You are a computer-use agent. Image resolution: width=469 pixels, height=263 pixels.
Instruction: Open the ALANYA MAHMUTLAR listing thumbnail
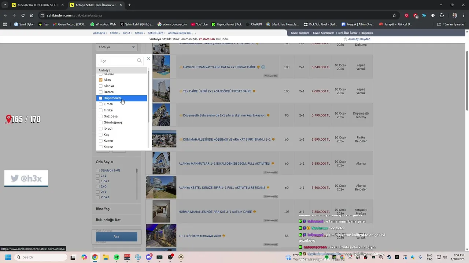[161, 163]
